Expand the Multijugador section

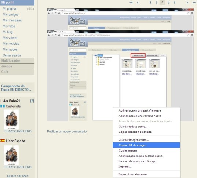pyautogui.click(x=17, y=61)
